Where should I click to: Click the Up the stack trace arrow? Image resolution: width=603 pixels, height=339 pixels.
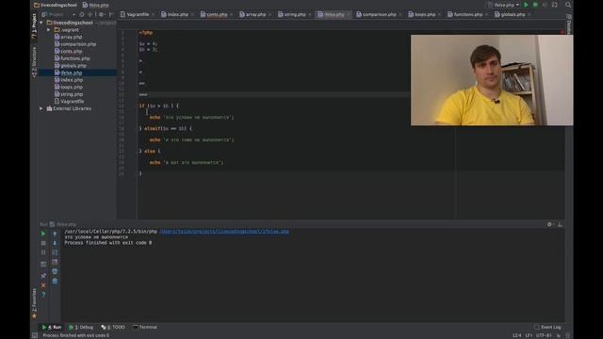pyautogui.click(x=55, y=234)
